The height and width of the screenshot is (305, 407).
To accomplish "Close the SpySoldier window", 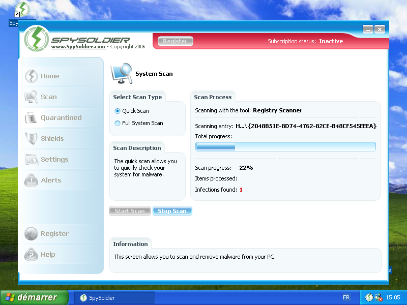I will point(380,29).
